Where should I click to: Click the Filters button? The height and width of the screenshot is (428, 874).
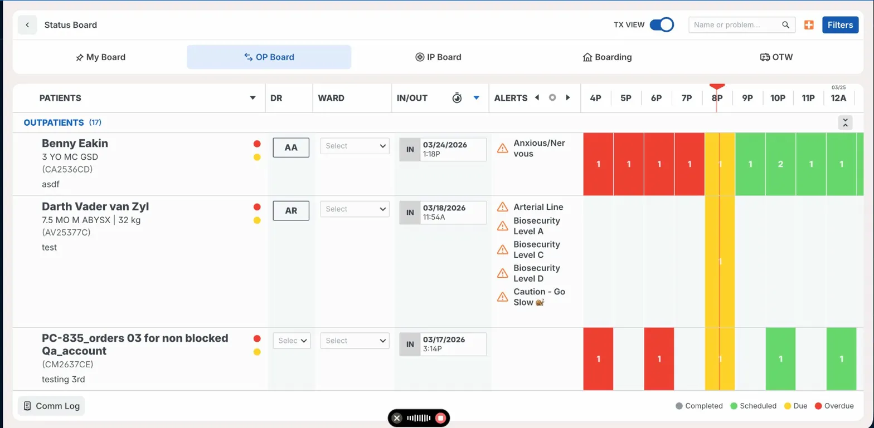click(840, 25)
